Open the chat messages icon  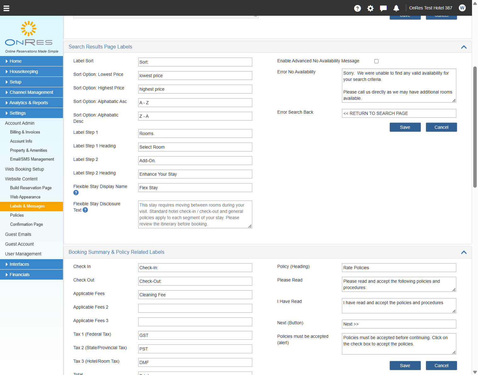tap(383, 8)
